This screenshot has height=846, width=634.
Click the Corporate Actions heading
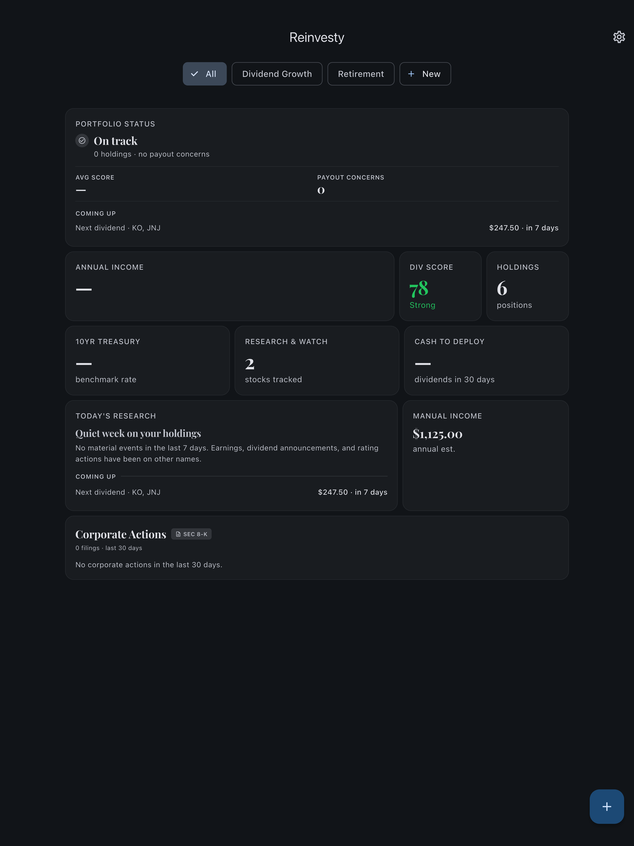click(121, 534)
